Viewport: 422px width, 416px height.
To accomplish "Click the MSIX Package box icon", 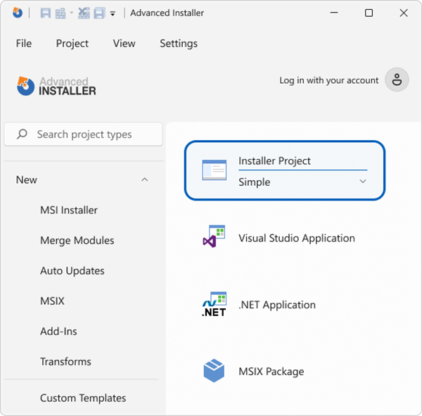I will pos(214,371).
